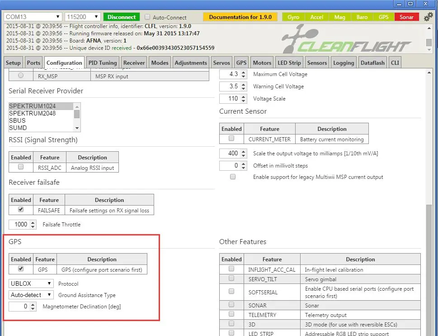Toggle the Auto-Connect checkbox
The image size is (438, 336).
coord(147,17)
